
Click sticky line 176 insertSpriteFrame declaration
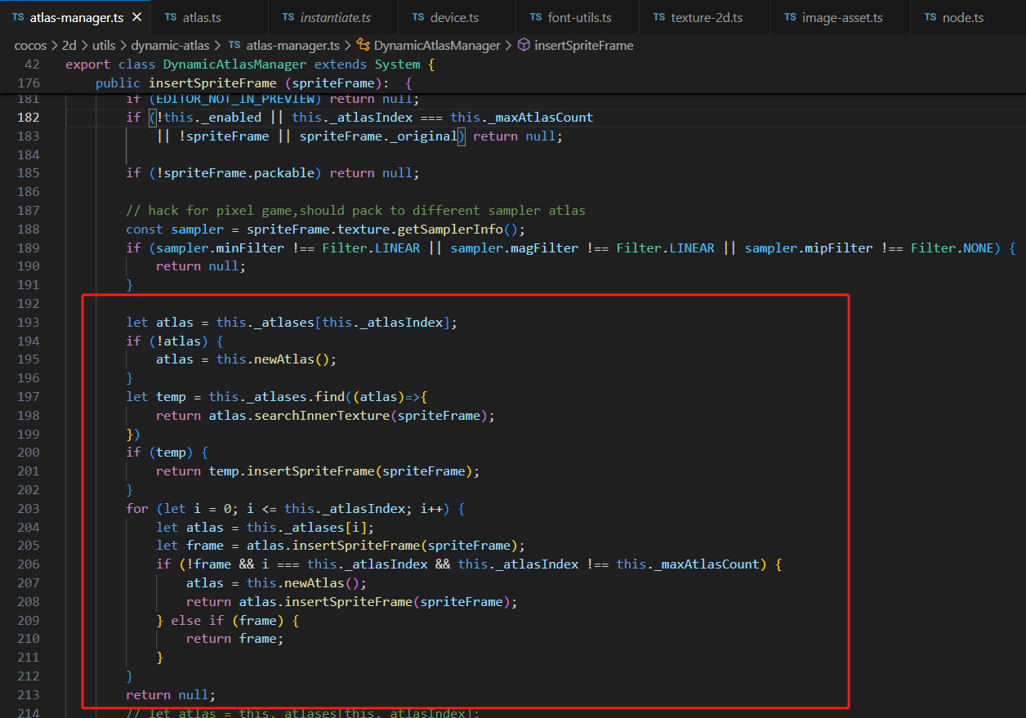coord(254,83)
